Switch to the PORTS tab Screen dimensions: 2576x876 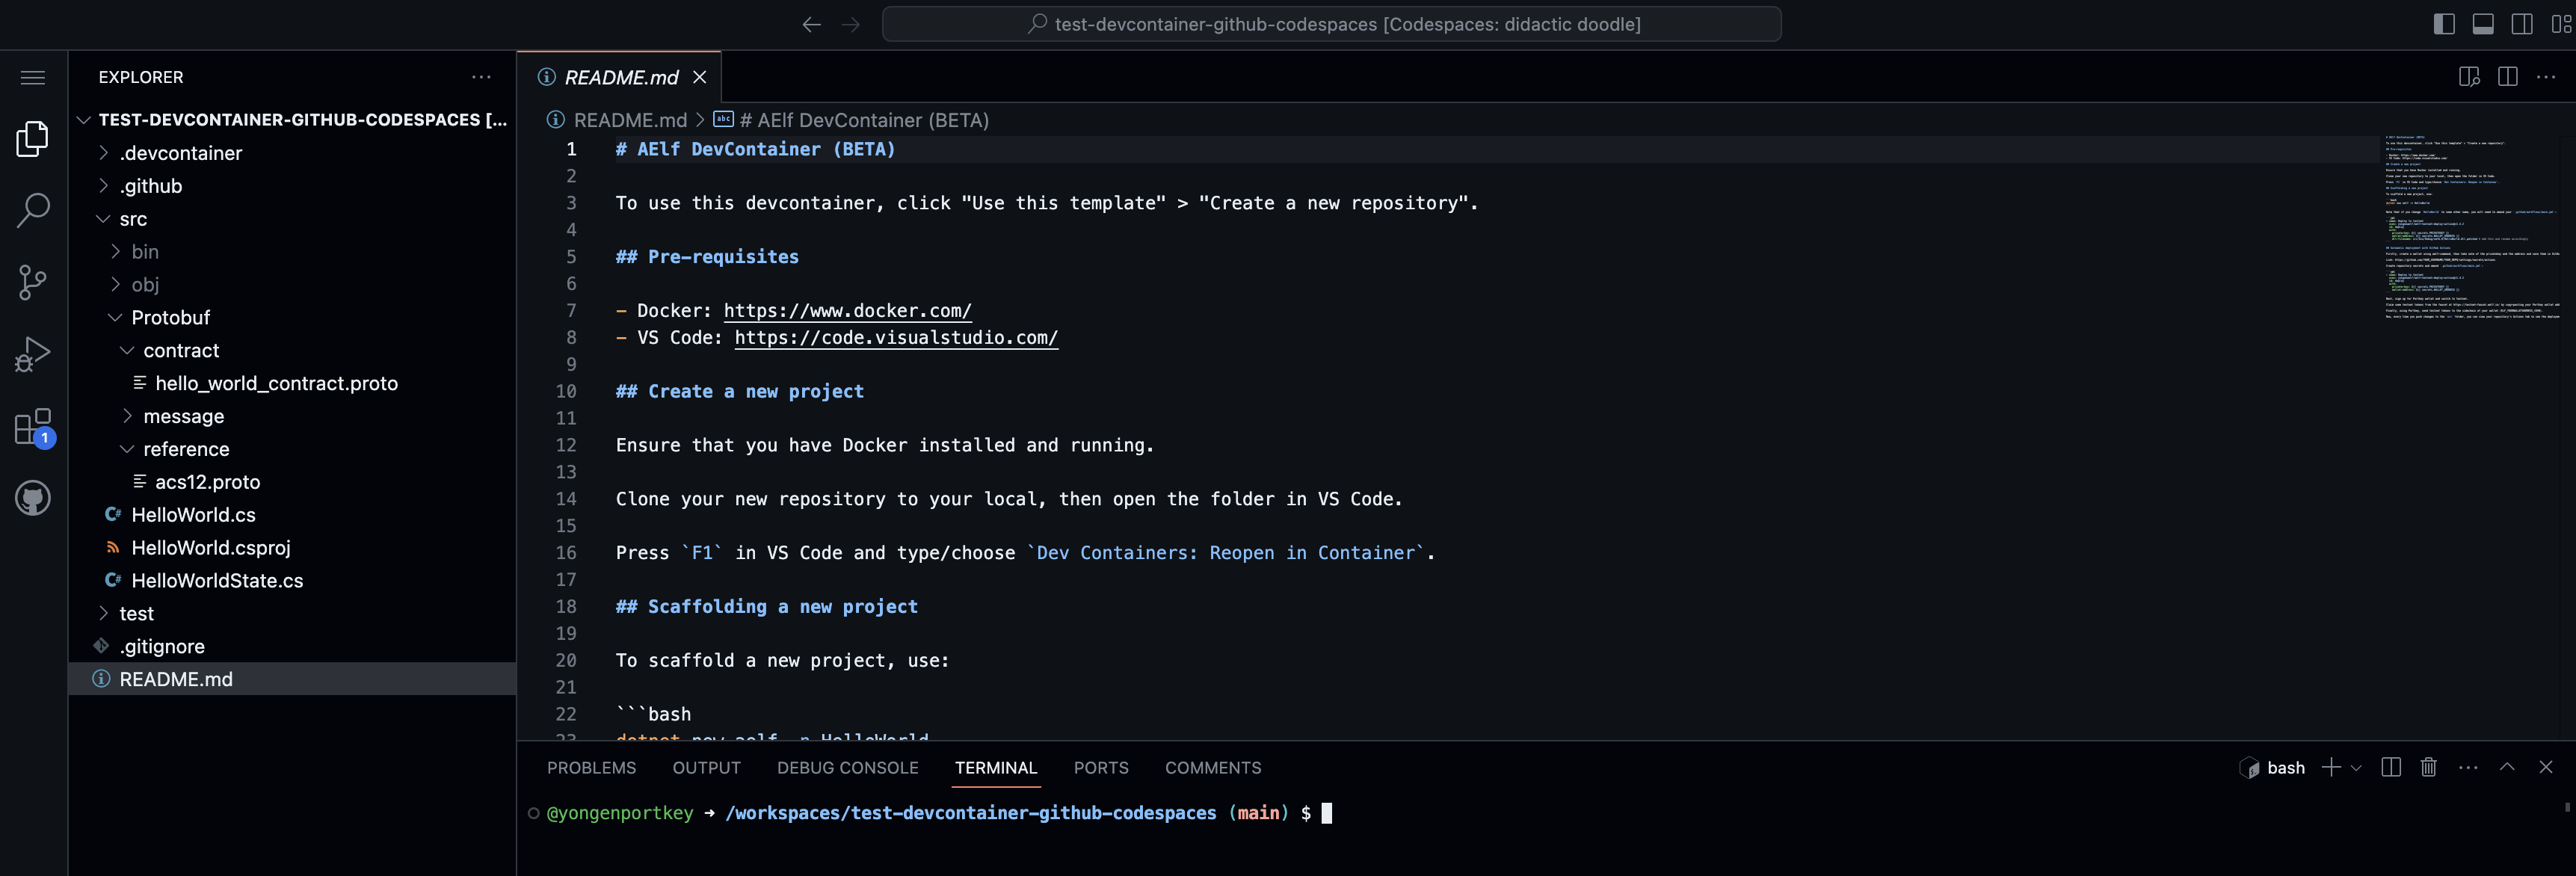coord(1101,767)
